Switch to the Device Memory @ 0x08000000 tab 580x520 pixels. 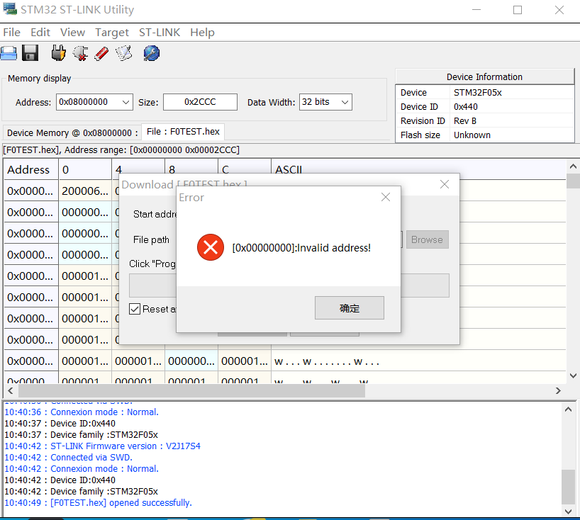pyautogui.click(x=72, y=132)
